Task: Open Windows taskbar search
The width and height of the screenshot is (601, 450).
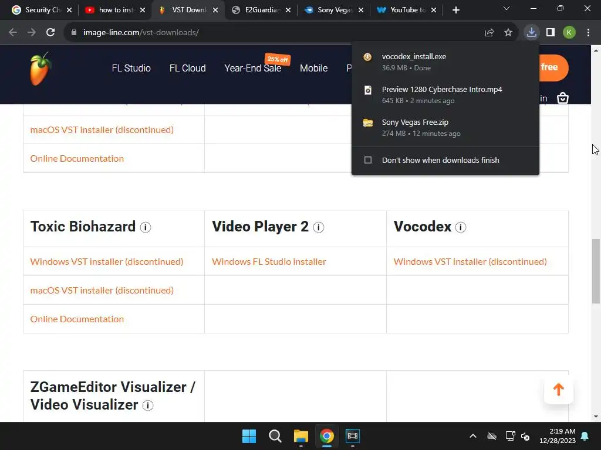Action: 275,436
